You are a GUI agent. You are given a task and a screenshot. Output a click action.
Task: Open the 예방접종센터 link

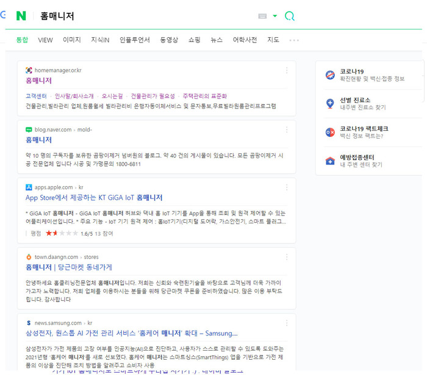(x=361, y=161)
